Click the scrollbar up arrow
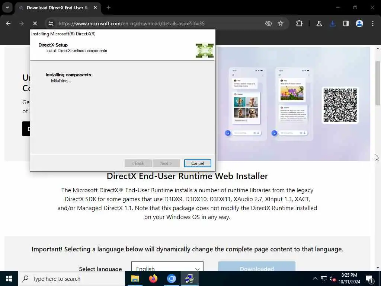Screen dimensions: 381x286 378,49
